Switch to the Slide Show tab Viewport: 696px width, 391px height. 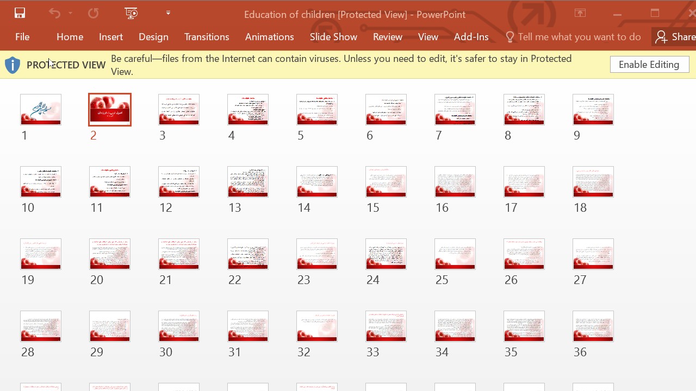pos(333,37)
